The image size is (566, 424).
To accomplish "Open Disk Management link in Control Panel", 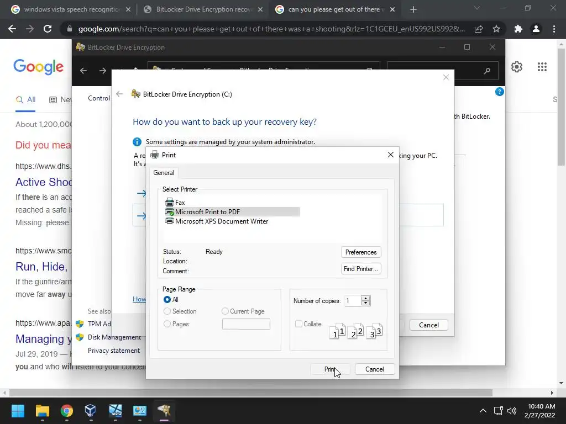I will coord(114,337).
